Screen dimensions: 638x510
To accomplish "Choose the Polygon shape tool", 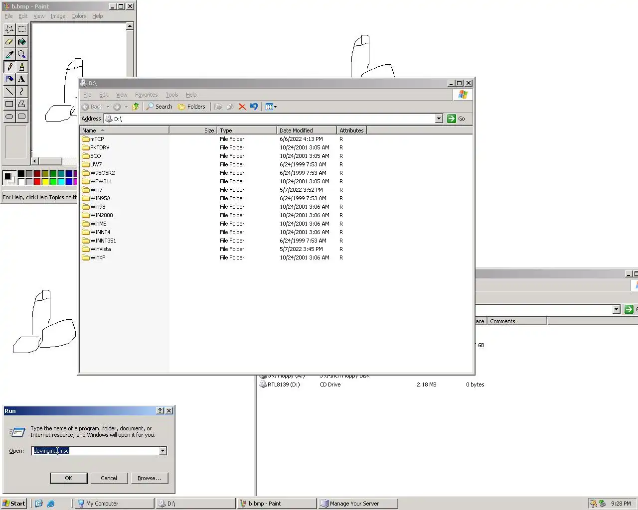I will (22, 104).
